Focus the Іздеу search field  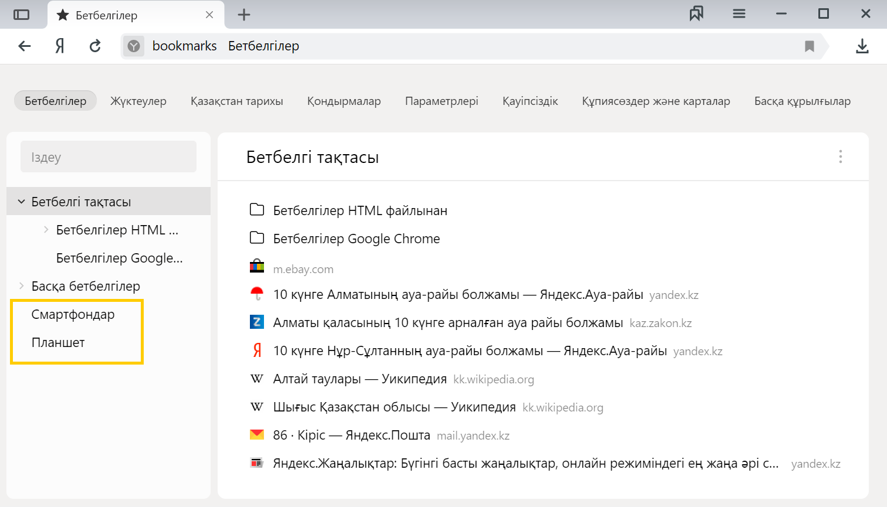(x=109, y=156)
